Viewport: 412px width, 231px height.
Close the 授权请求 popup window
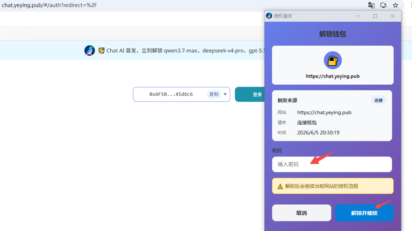click(392, 16)
